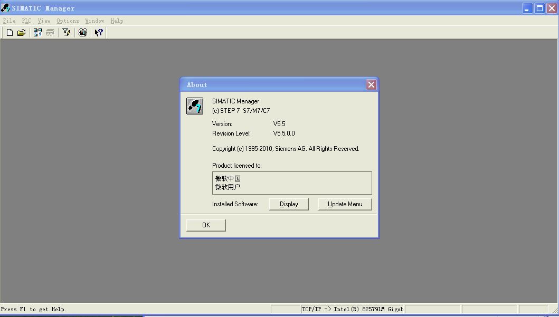Click the 'Installed Software:' label

click(x=235, y=204)
